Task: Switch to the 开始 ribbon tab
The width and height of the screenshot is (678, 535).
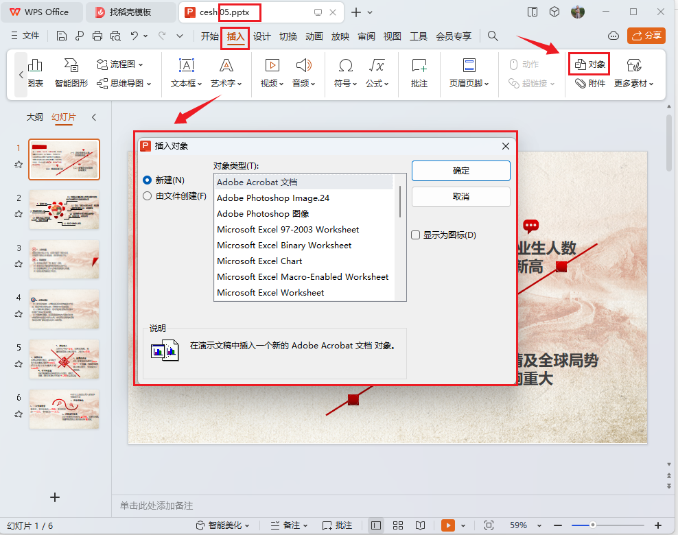Action: point(210,36)
